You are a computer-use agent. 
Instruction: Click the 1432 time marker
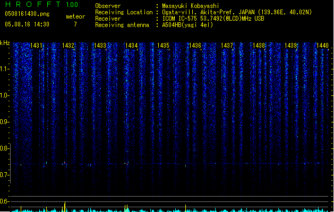pos(68,46)
